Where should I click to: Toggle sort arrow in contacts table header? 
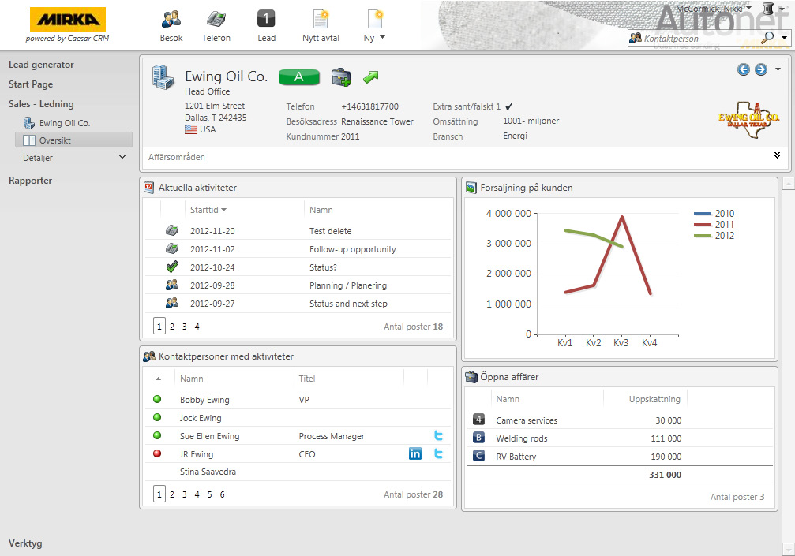158,379
